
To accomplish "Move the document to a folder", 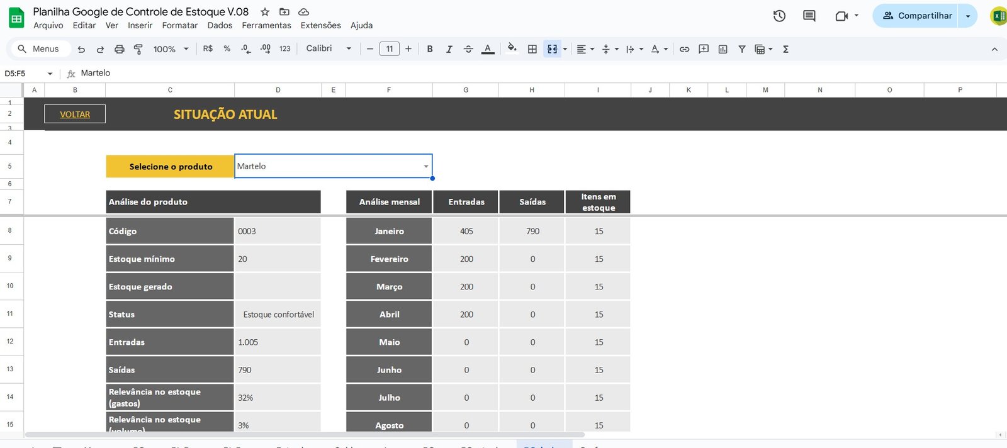I will pos(284,12).
